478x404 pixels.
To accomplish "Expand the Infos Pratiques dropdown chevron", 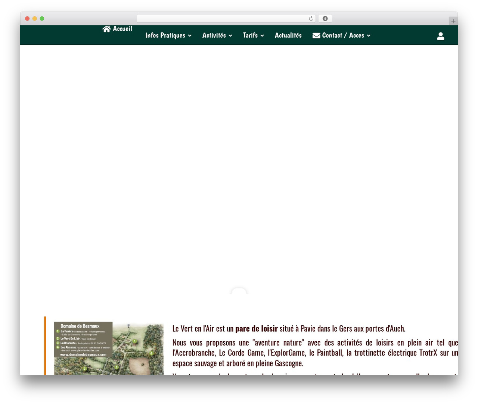I will (190, 36).
